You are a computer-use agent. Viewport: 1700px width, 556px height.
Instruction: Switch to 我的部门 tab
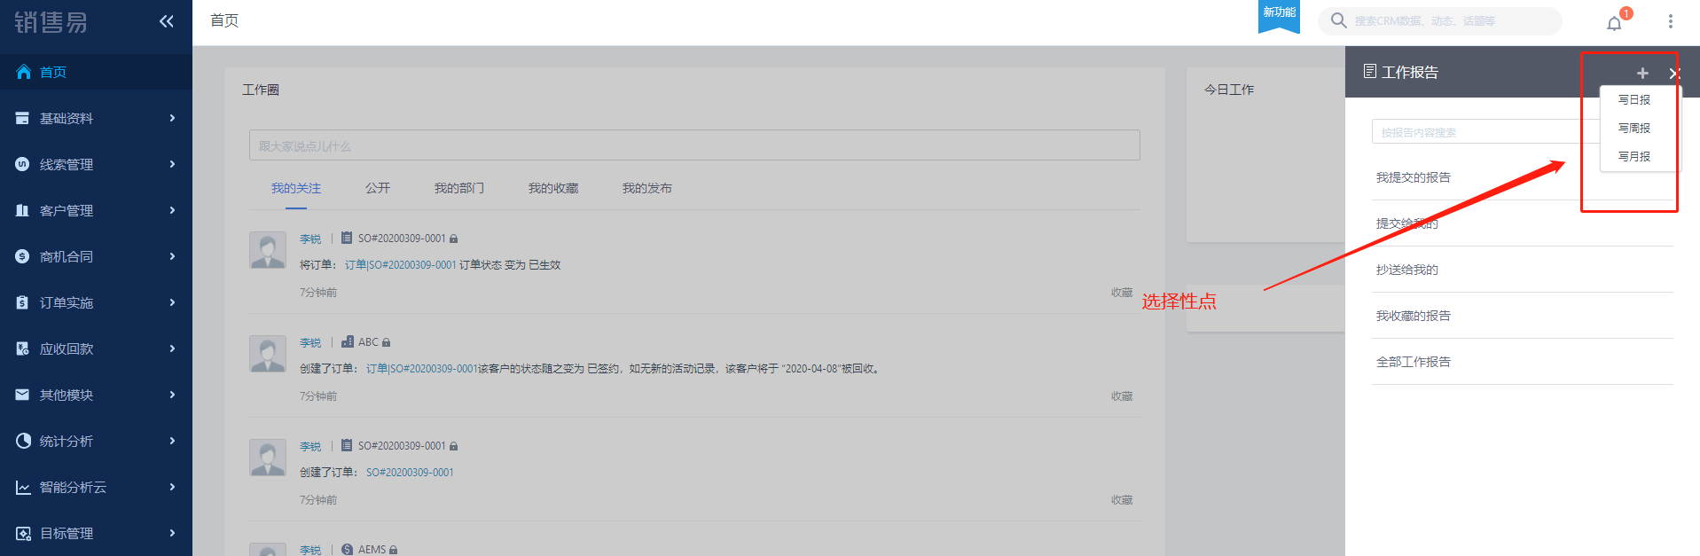(459, 188)
